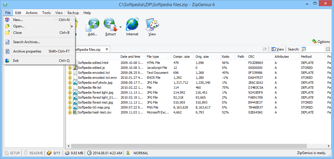The width and height of the screenshot is (334, 159).
Task: Click the image icon of Softpedia exif photo.jpg
Action: click(75, 83)
